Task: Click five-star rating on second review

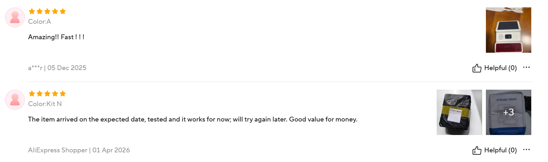Action: click(47, 94)
